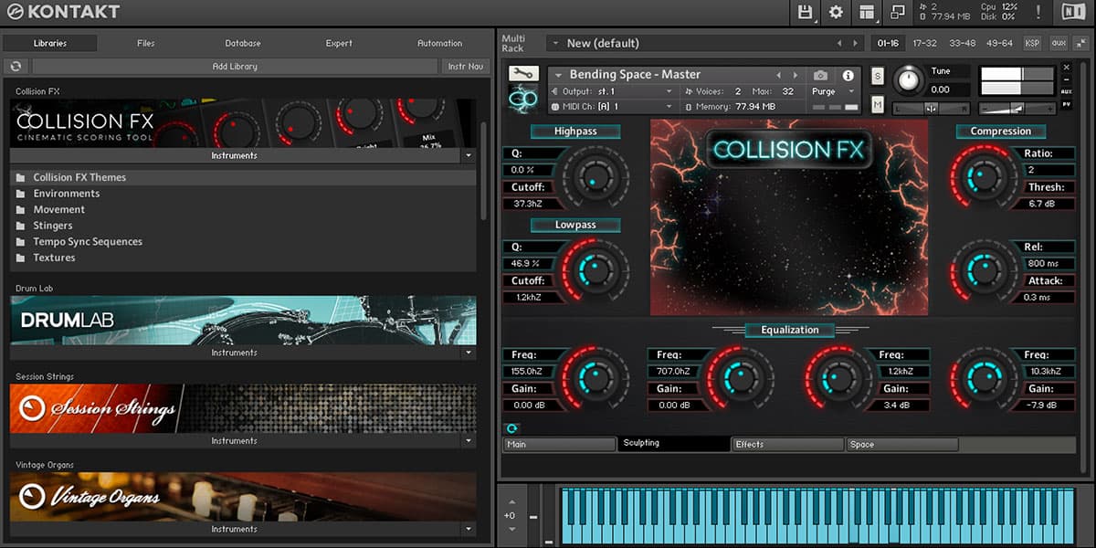This screenshot has height=548, width=1096.
Task: Click the info icon next to the camera
Action: 848,75
